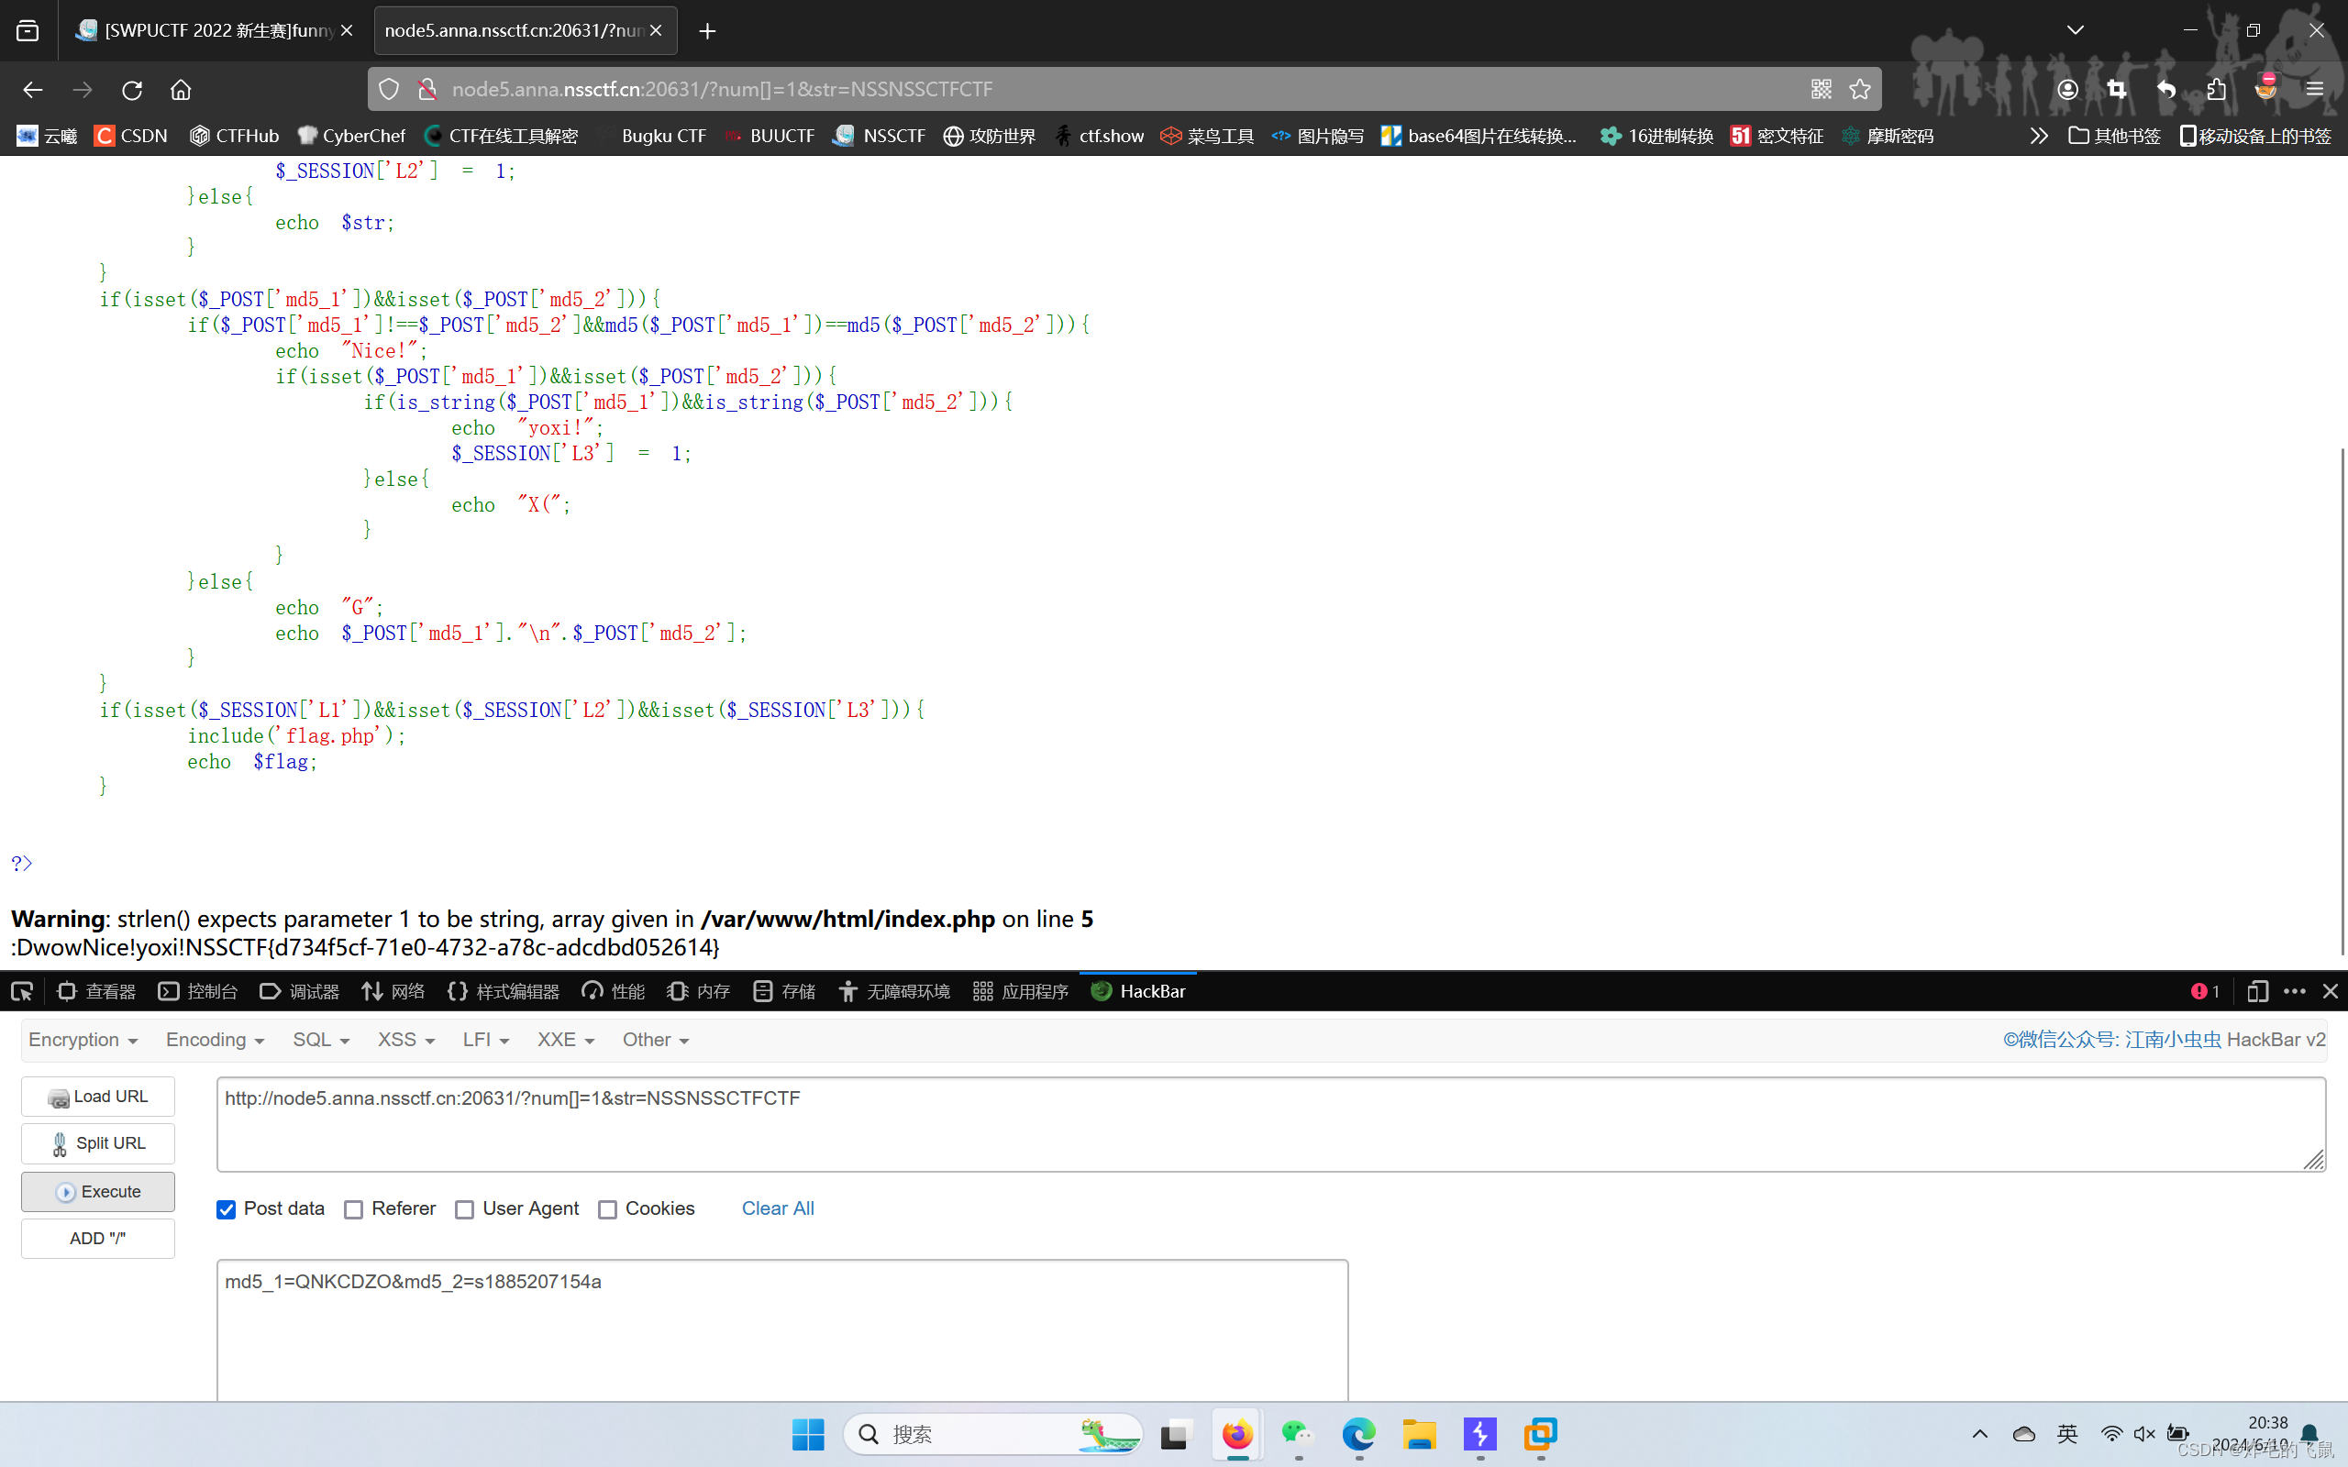Click the Clear All link
Image resolution: width=2348 pixels, height=1467 pixels.
pos(777,1208)
